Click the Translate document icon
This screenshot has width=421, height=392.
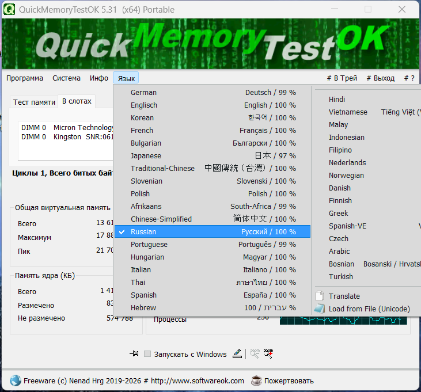pos(320,296)
